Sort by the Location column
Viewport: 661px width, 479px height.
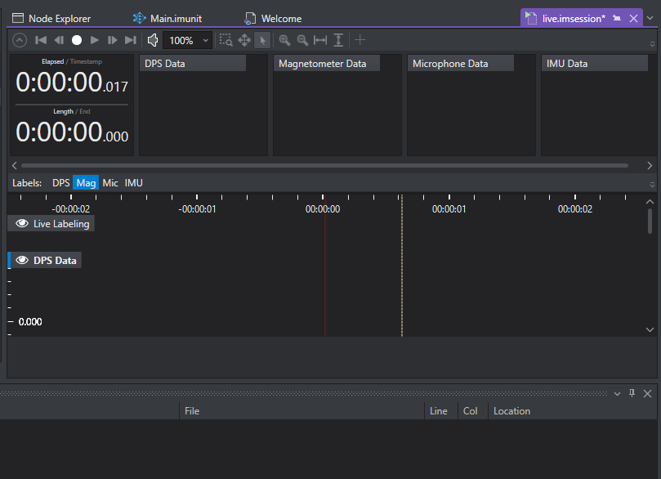point(573,410)
